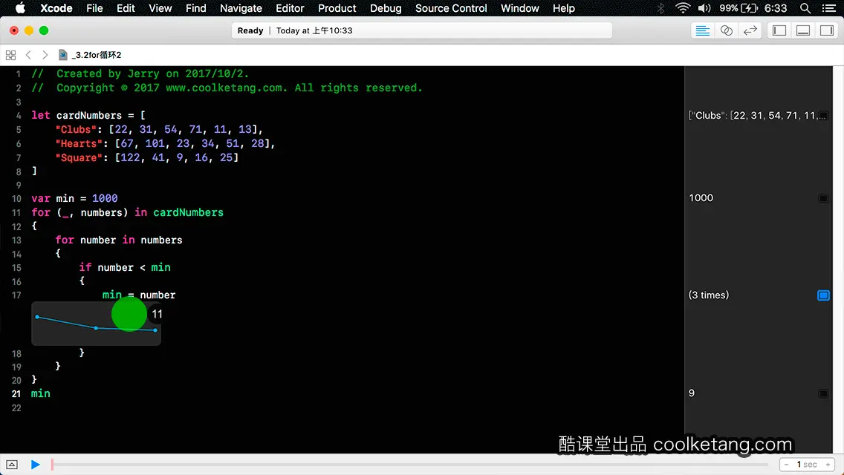Click the cardNumbers identifier on line 11
The height and width of the screenshot is (475, 844).
(x=188, y=212)
